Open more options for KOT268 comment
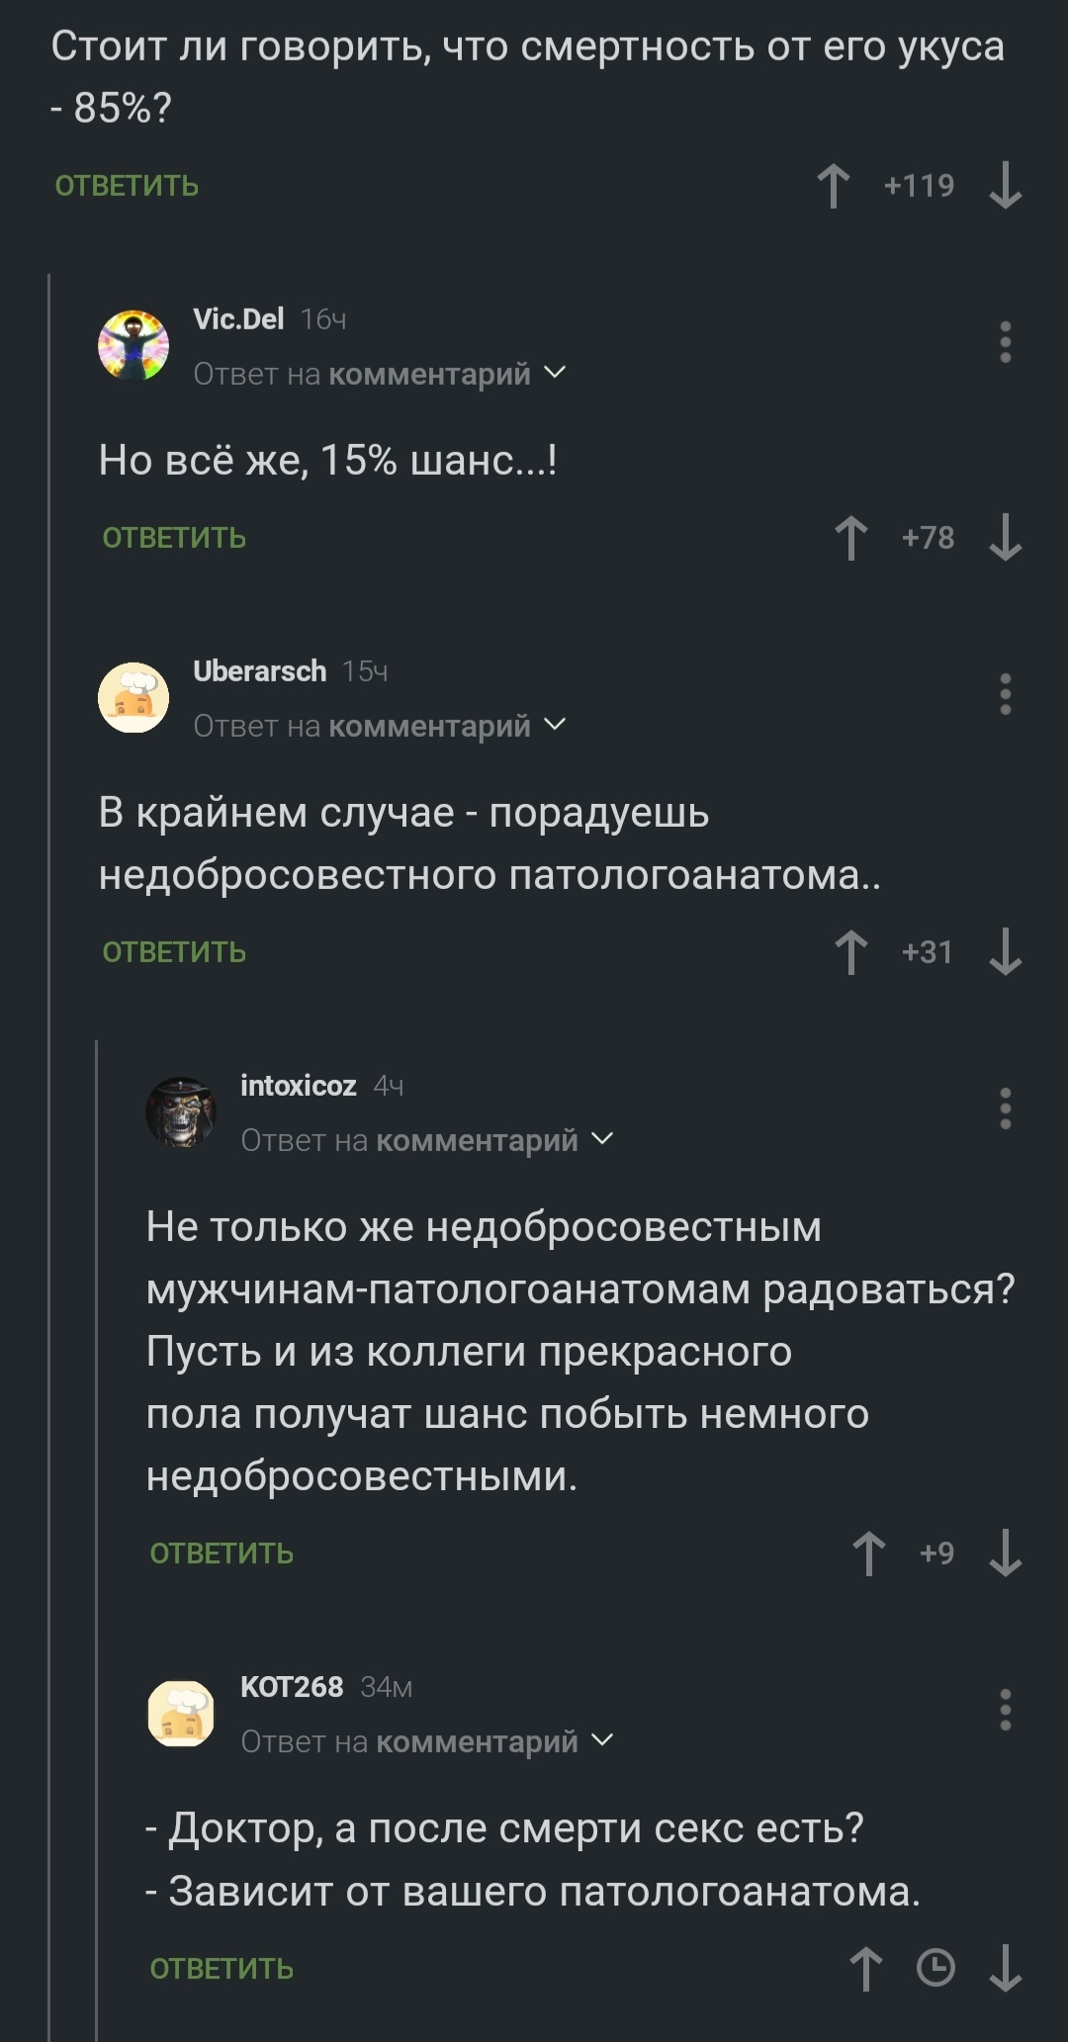The width and height of the screenshot is (1068, 2042). 1006,1710
